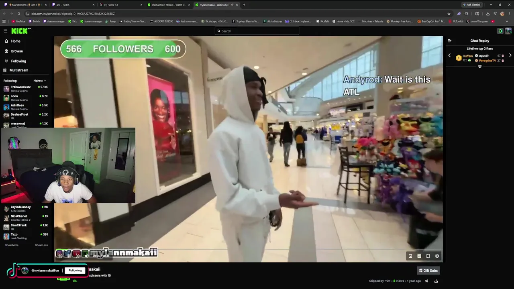Image resolution: width=514 pixels, height=289 pixels.
Task: Open SamXFrank channel in sidebar
Action: pyautogui.click(x=27, y=227)
